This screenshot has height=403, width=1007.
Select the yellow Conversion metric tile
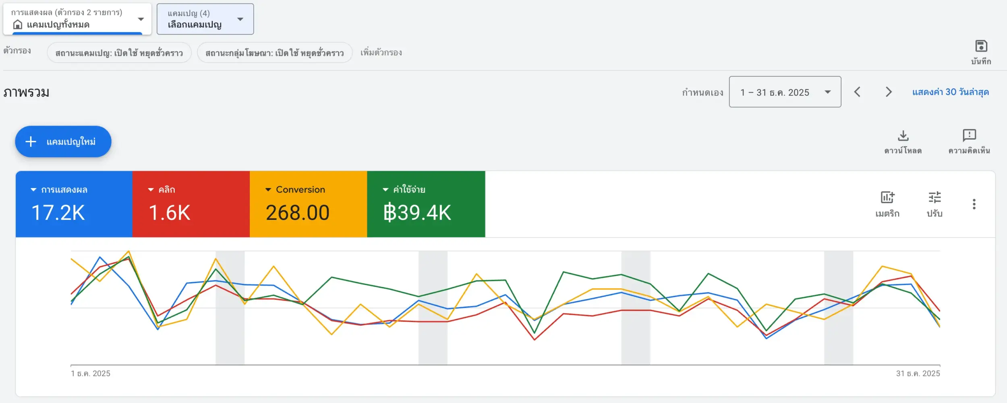(308, 204)
